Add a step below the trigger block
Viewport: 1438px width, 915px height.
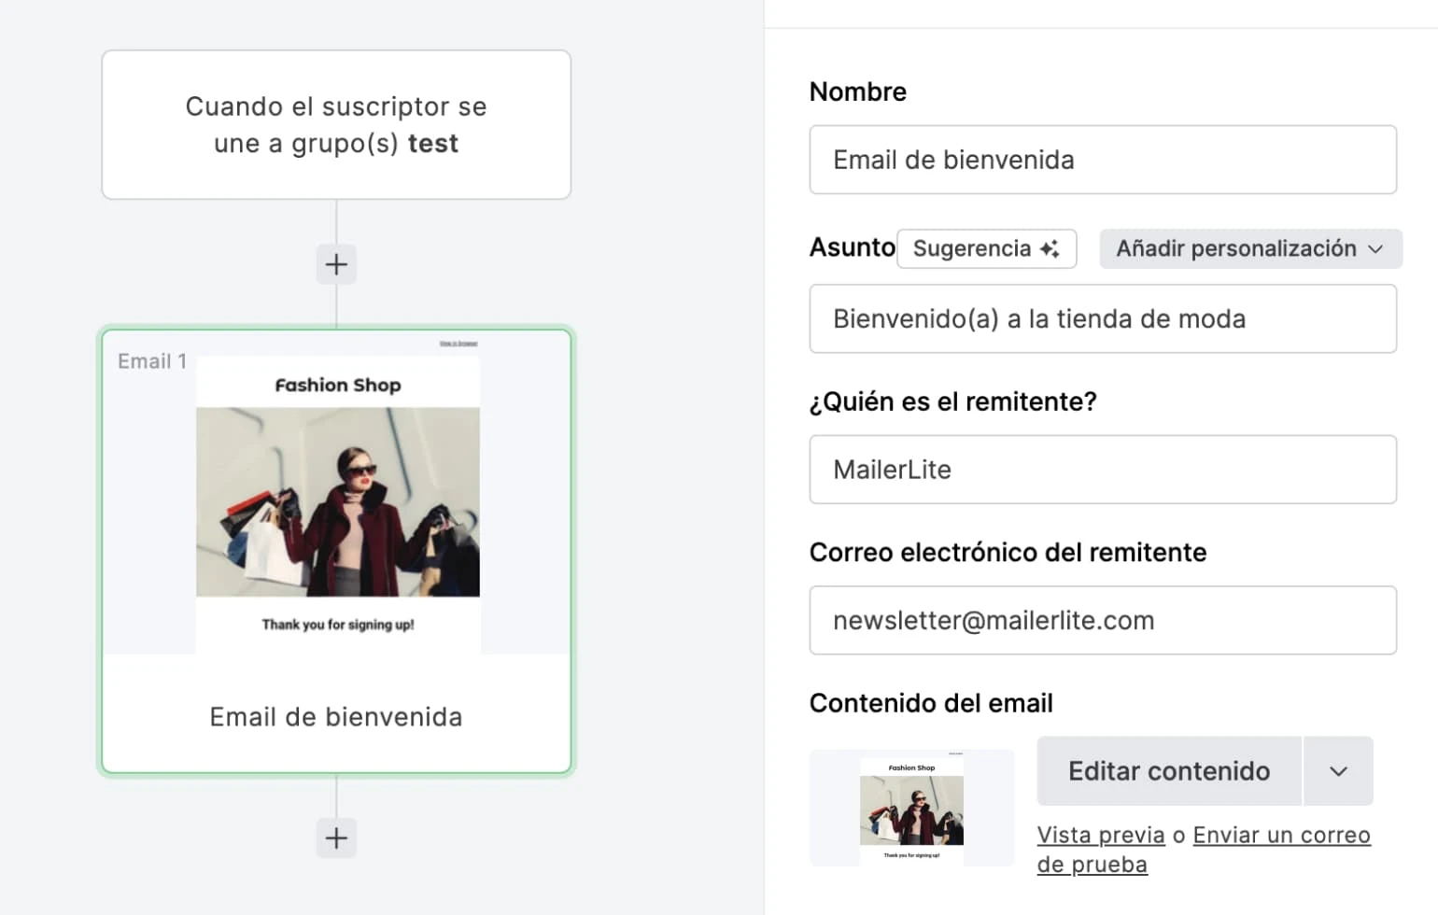[x=336, y=265]
